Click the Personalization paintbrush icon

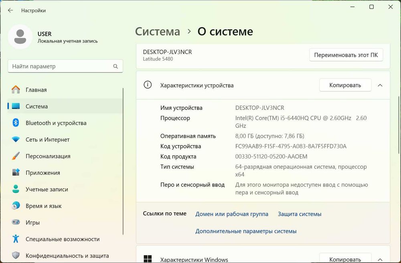(x=16, y=156)
